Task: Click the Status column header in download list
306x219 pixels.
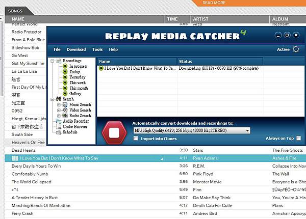Action: click(x=220, y=62)
